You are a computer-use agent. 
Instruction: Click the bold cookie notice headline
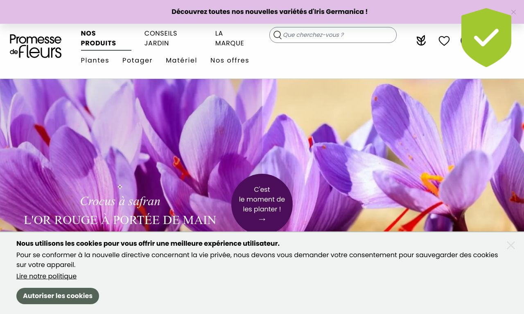tap(148, 244)
